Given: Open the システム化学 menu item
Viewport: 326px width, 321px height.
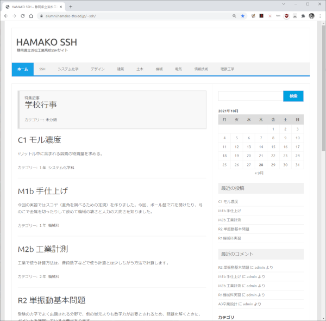Looking at the screenshot, I should pyautogui.click(x=68, y=69).
